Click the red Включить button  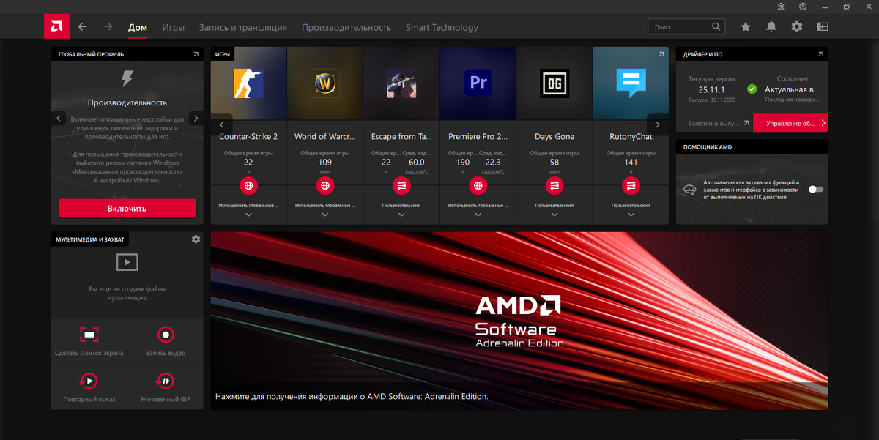point(127,208)
